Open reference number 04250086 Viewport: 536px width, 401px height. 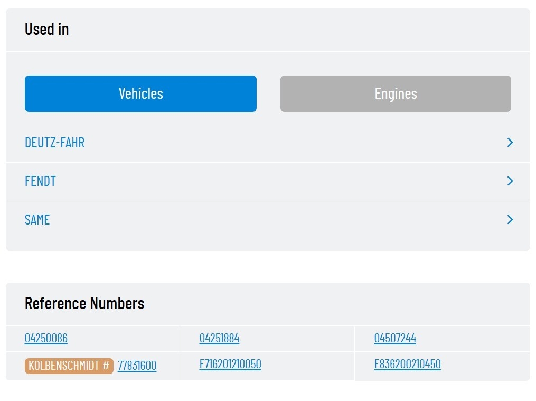coord(46,338)
